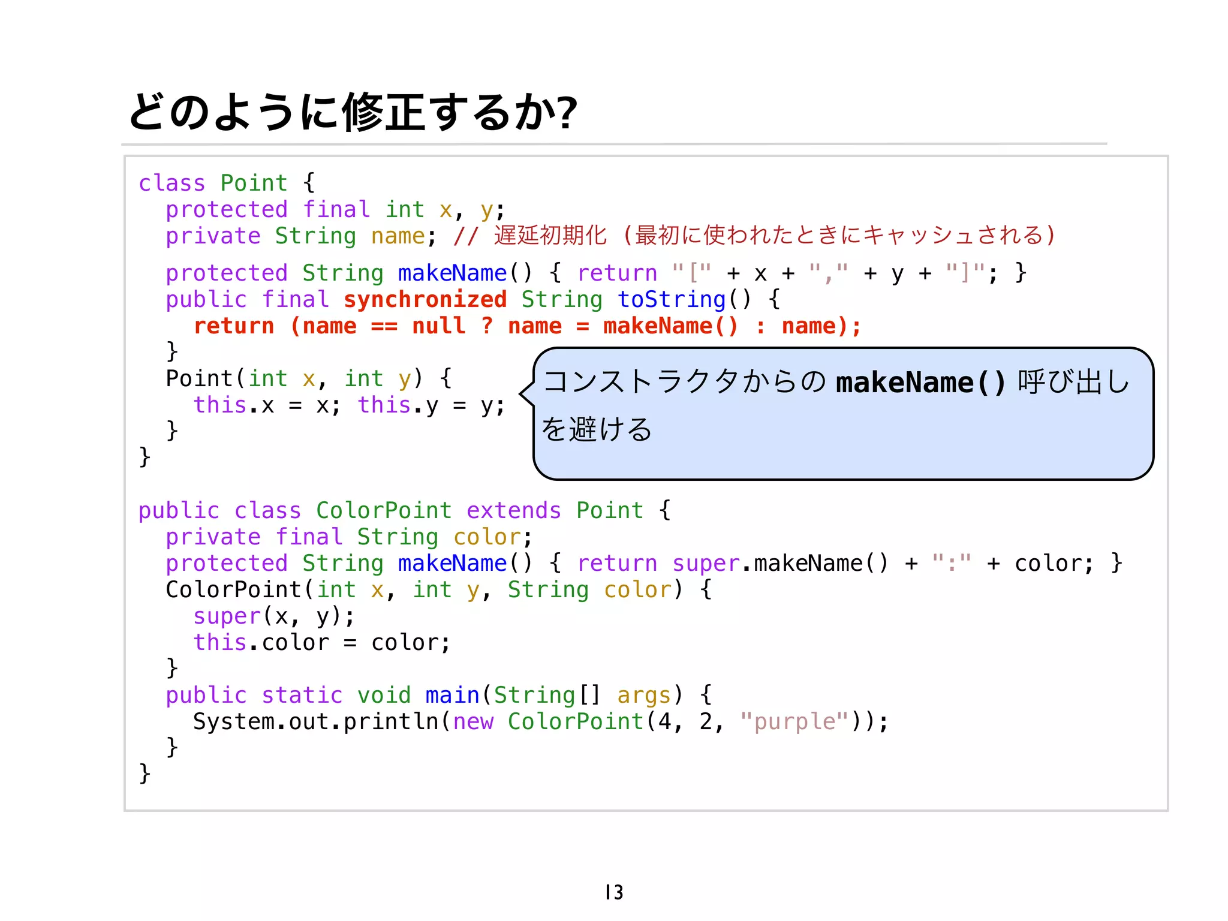Viewport: 1228px width, 921px height.
Task: Click the slide title どのように修正するか?
Action: click(x=353, y=112)
